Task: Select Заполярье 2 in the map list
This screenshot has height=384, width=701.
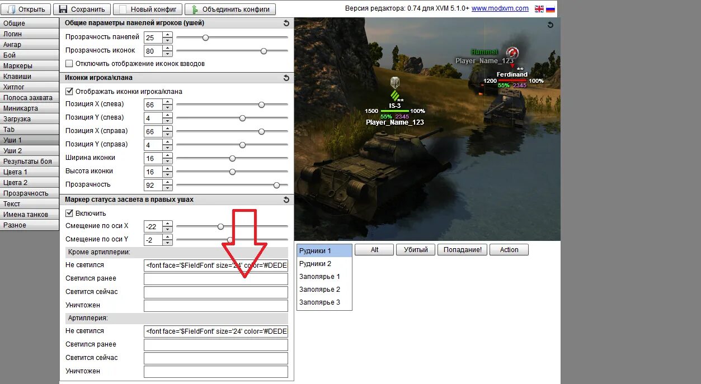Action: 324,290
